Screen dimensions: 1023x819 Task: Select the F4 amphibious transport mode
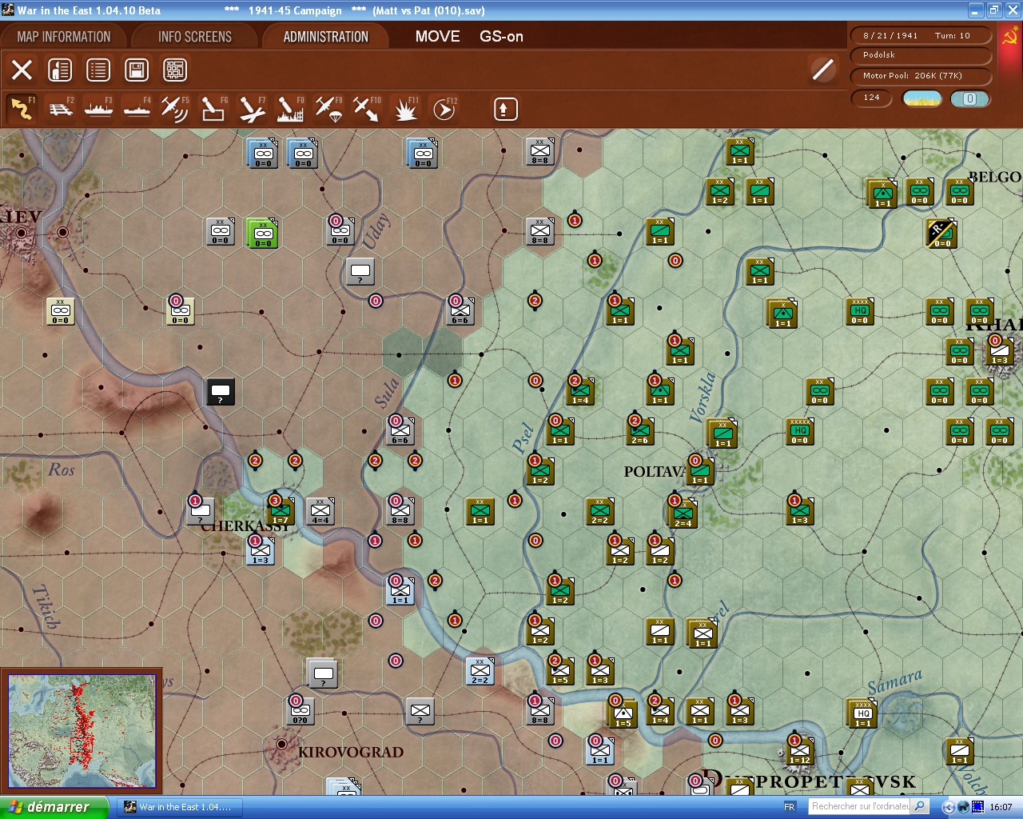pyautogui.click(x=137, y=109)
